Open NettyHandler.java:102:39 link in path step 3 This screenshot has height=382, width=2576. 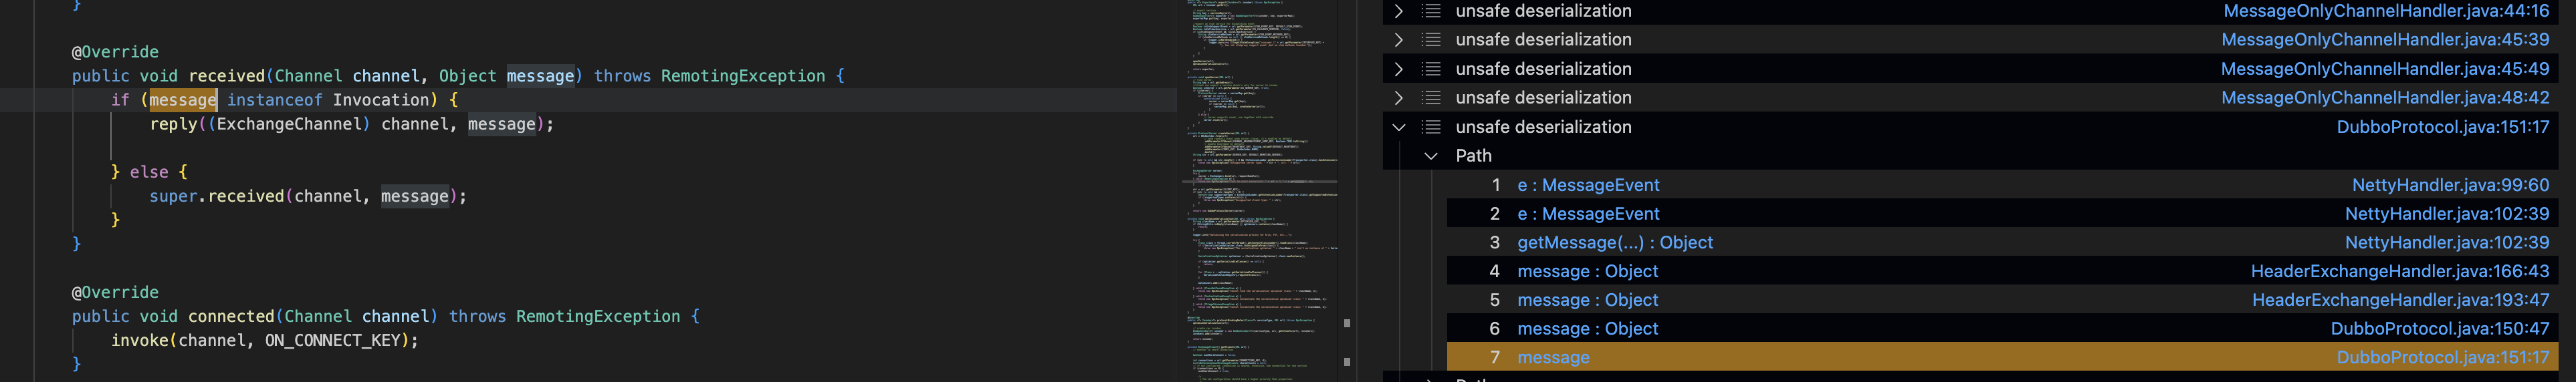2447,242
